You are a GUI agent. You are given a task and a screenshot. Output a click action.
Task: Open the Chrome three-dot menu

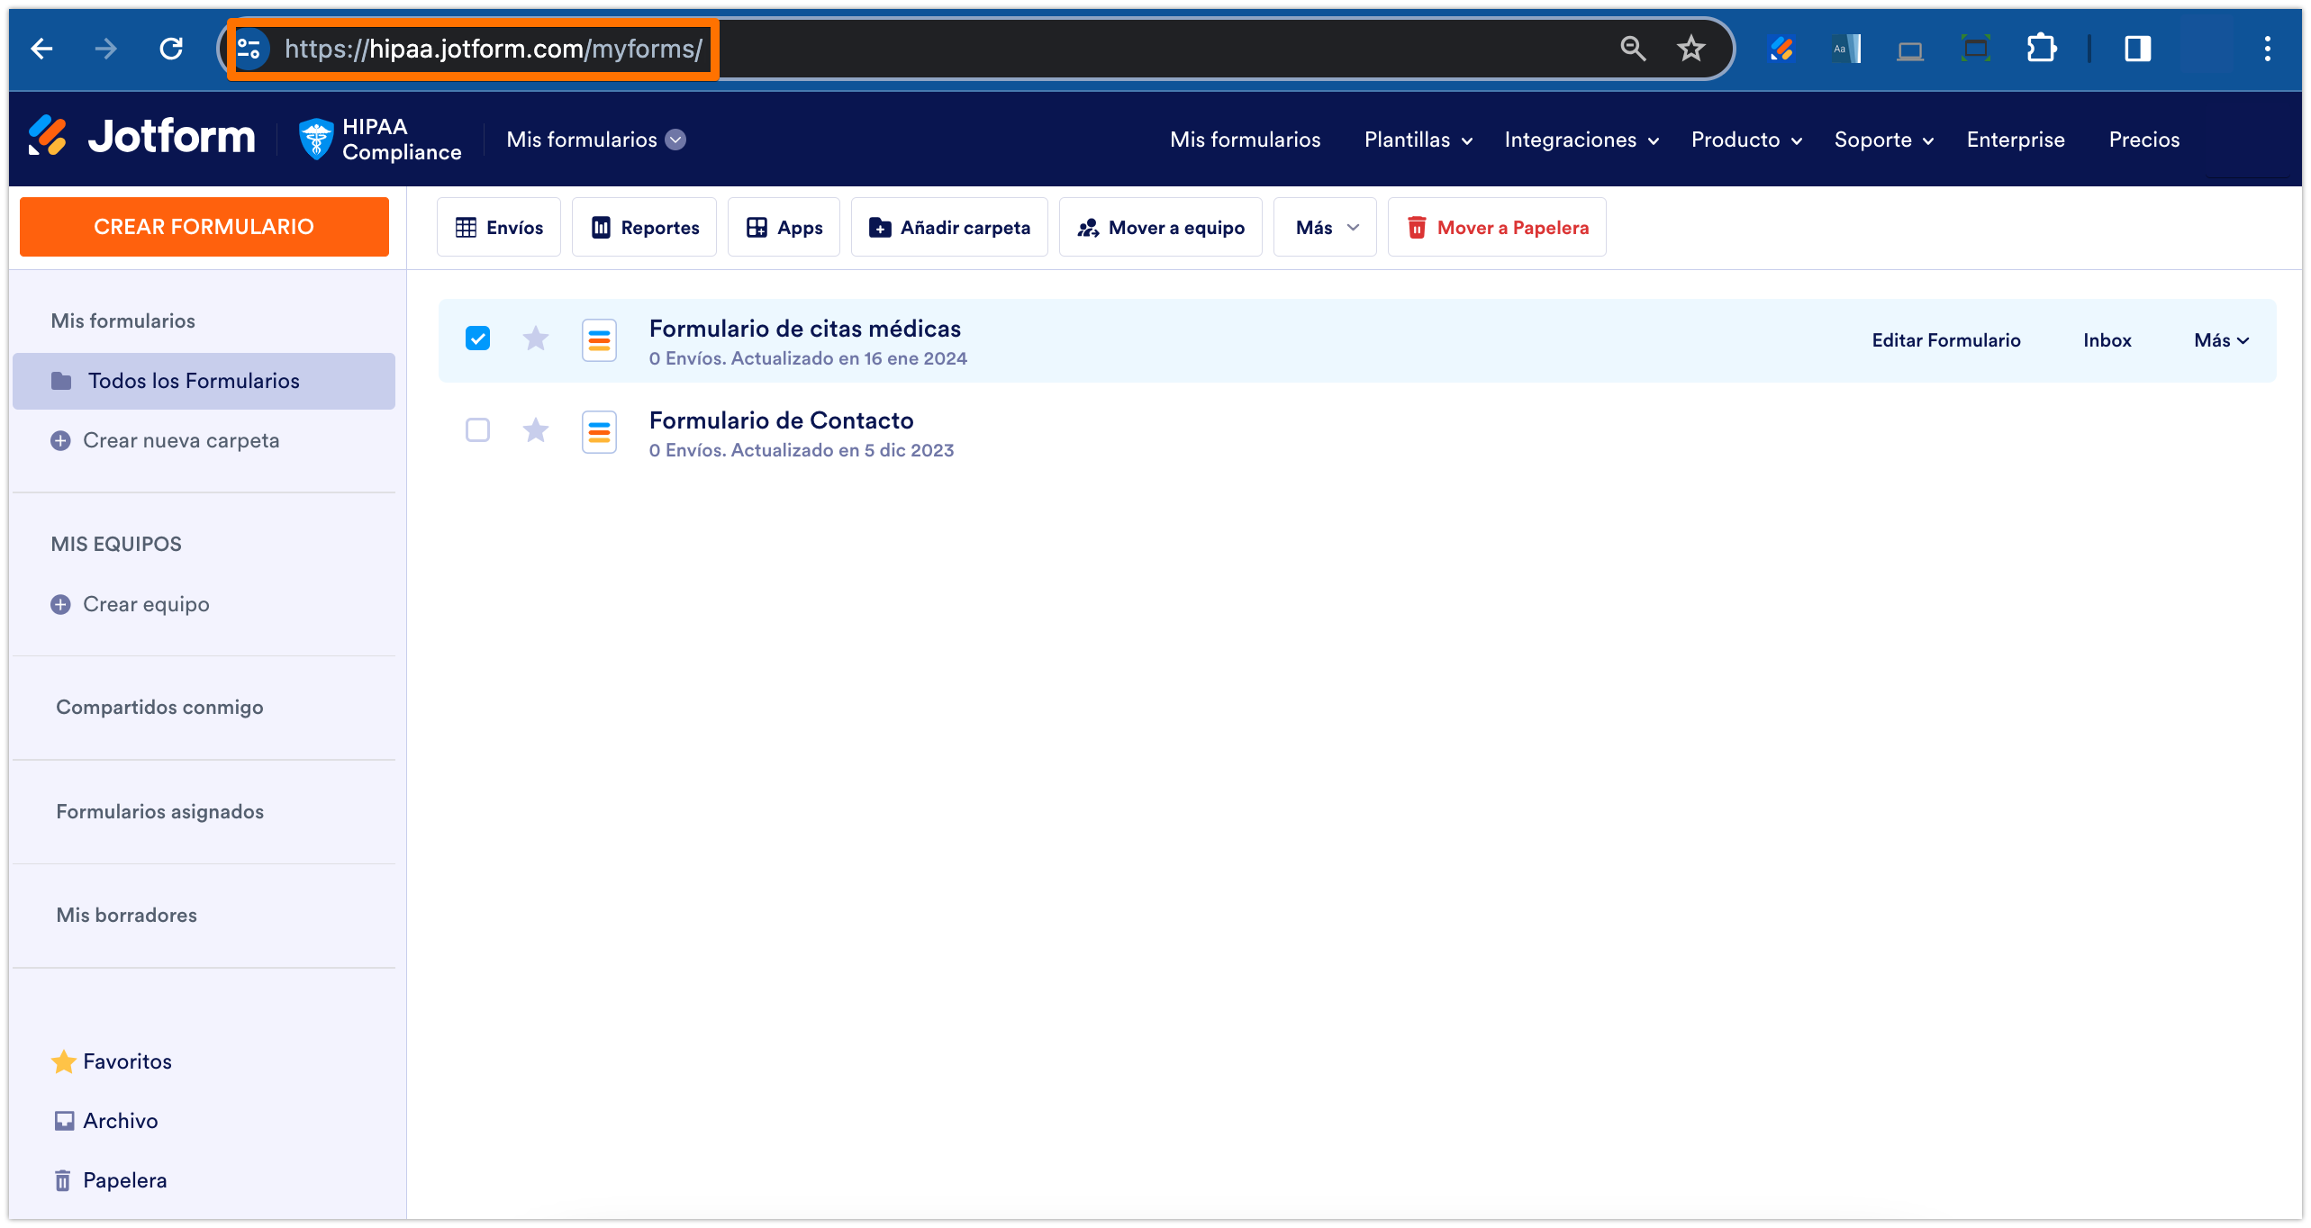(2267, 49)
